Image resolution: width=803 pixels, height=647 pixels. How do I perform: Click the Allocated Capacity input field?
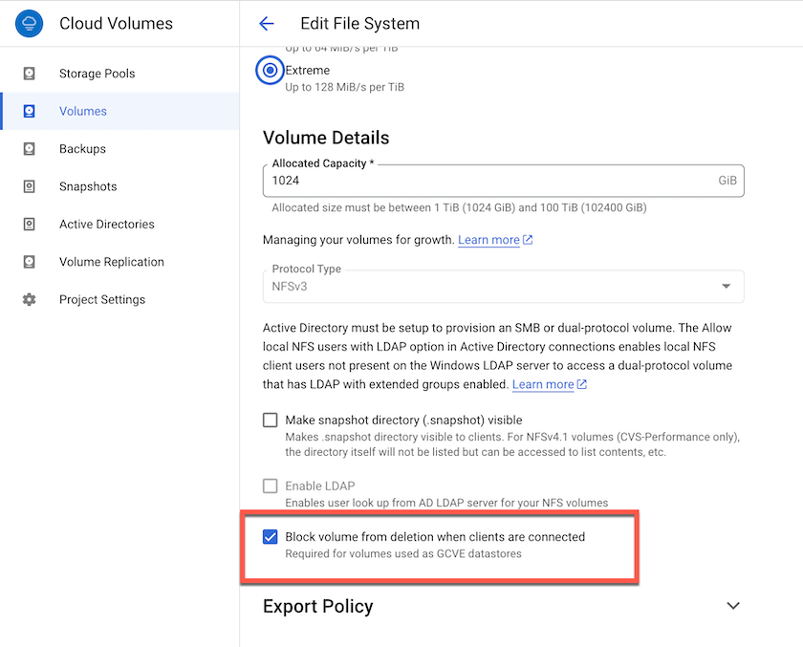pyautogui.click(x=488, y=180)
